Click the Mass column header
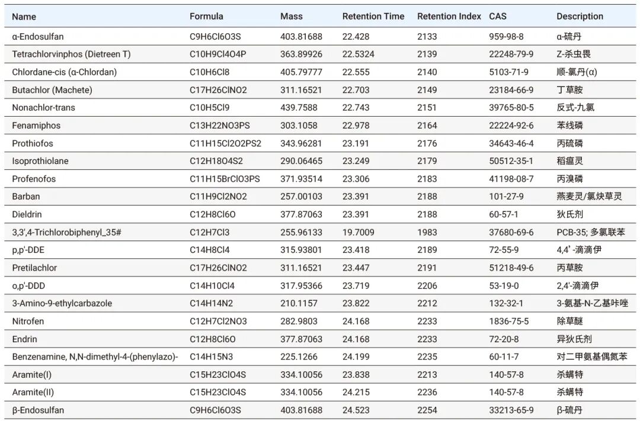This screenshot has width=640, height=421. click(x=292, y=17)
